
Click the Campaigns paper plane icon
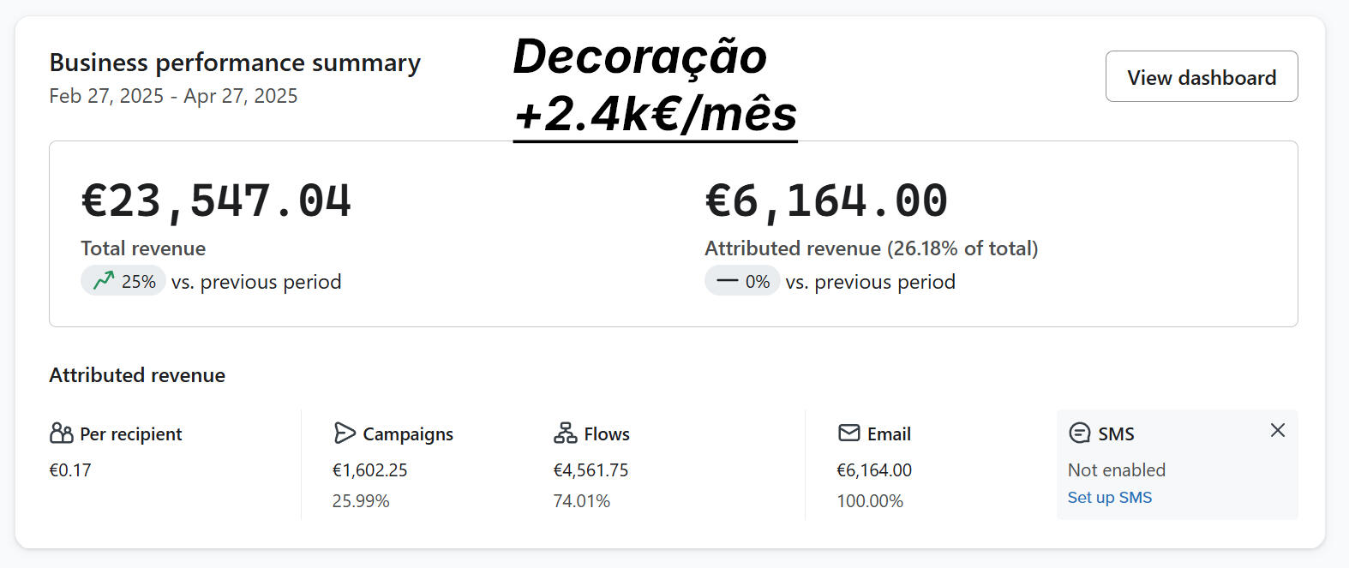click(x=345, y=433)
